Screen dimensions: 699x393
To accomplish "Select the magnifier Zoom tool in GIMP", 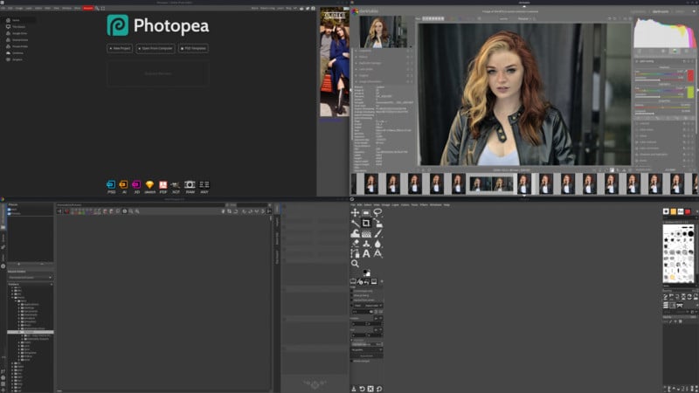I will click(355, 264).
